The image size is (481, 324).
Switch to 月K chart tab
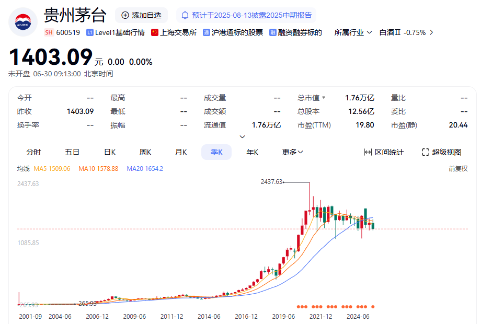coord(181,152)
